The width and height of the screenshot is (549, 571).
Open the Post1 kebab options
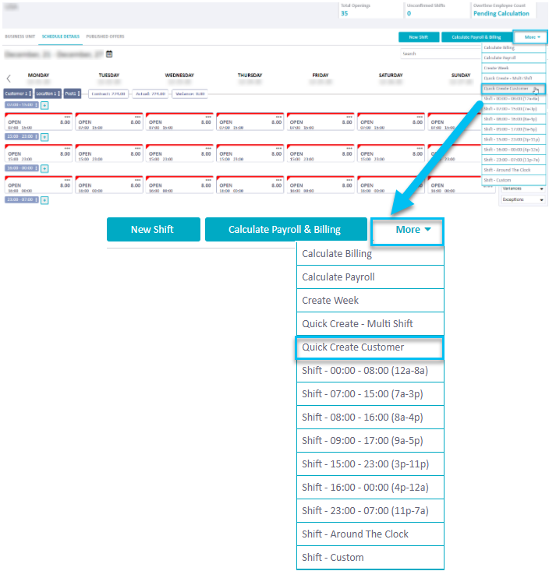(x=79, y=93)
